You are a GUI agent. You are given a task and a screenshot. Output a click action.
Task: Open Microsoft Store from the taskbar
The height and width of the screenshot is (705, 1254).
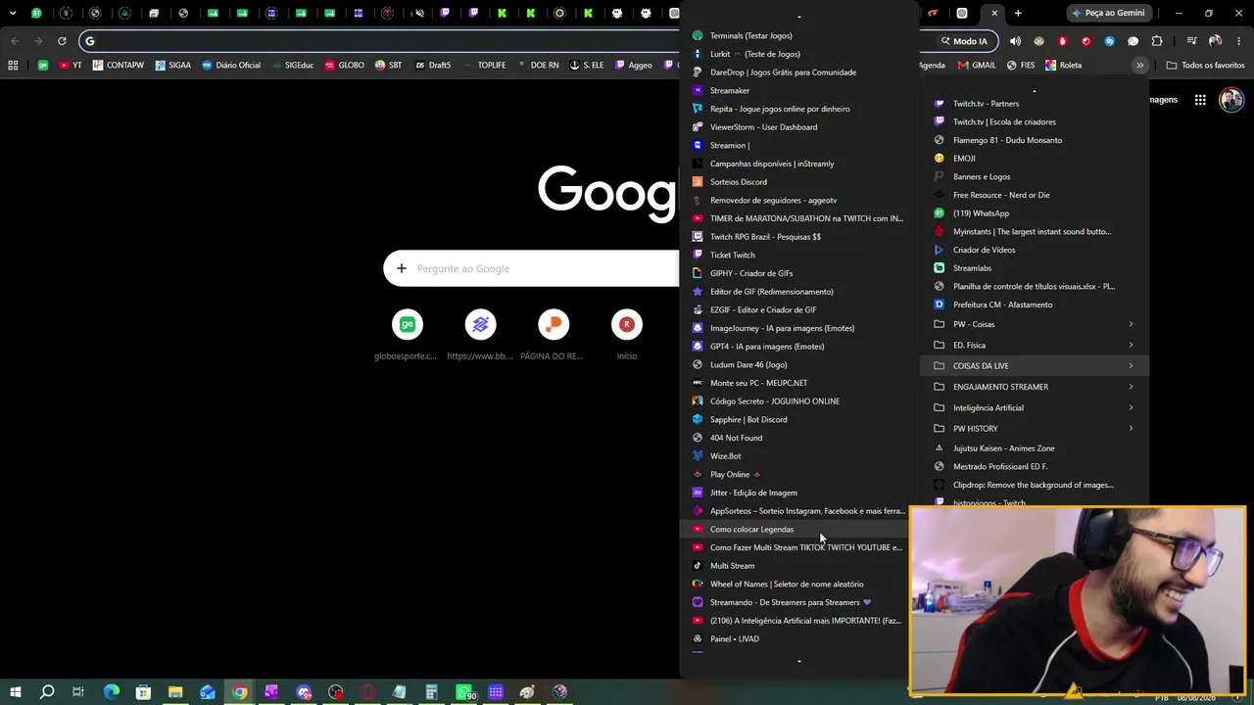point(143,692)
